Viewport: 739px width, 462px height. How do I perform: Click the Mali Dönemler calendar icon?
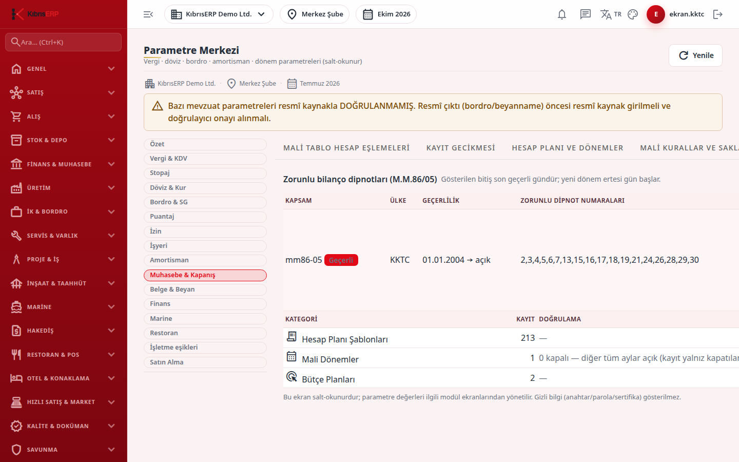(x=291, y=357)
